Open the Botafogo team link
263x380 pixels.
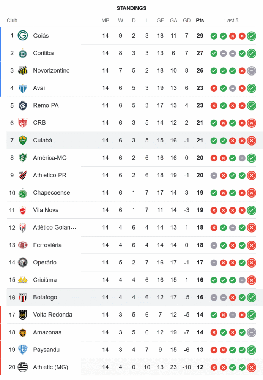[45, 298]
